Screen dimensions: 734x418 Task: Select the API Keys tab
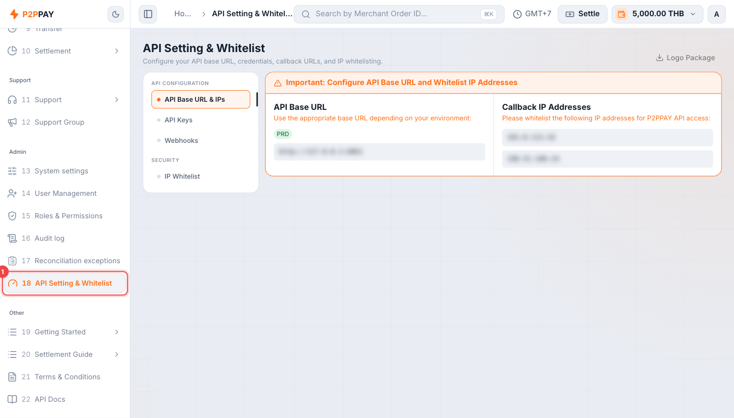click(x=201, y=120)
